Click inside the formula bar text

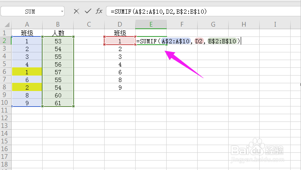pyautogui.click(x=158, y=12)
